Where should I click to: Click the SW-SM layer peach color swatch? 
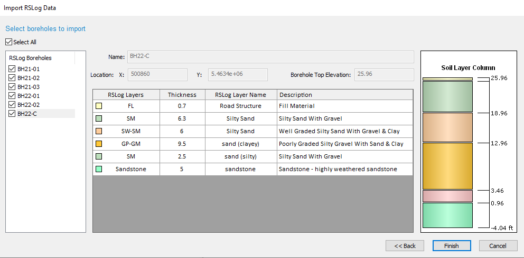point(99,131)
